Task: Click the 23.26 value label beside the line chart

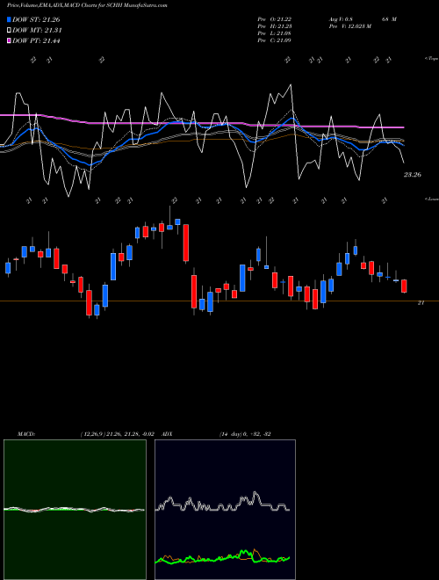Action: 412,175
